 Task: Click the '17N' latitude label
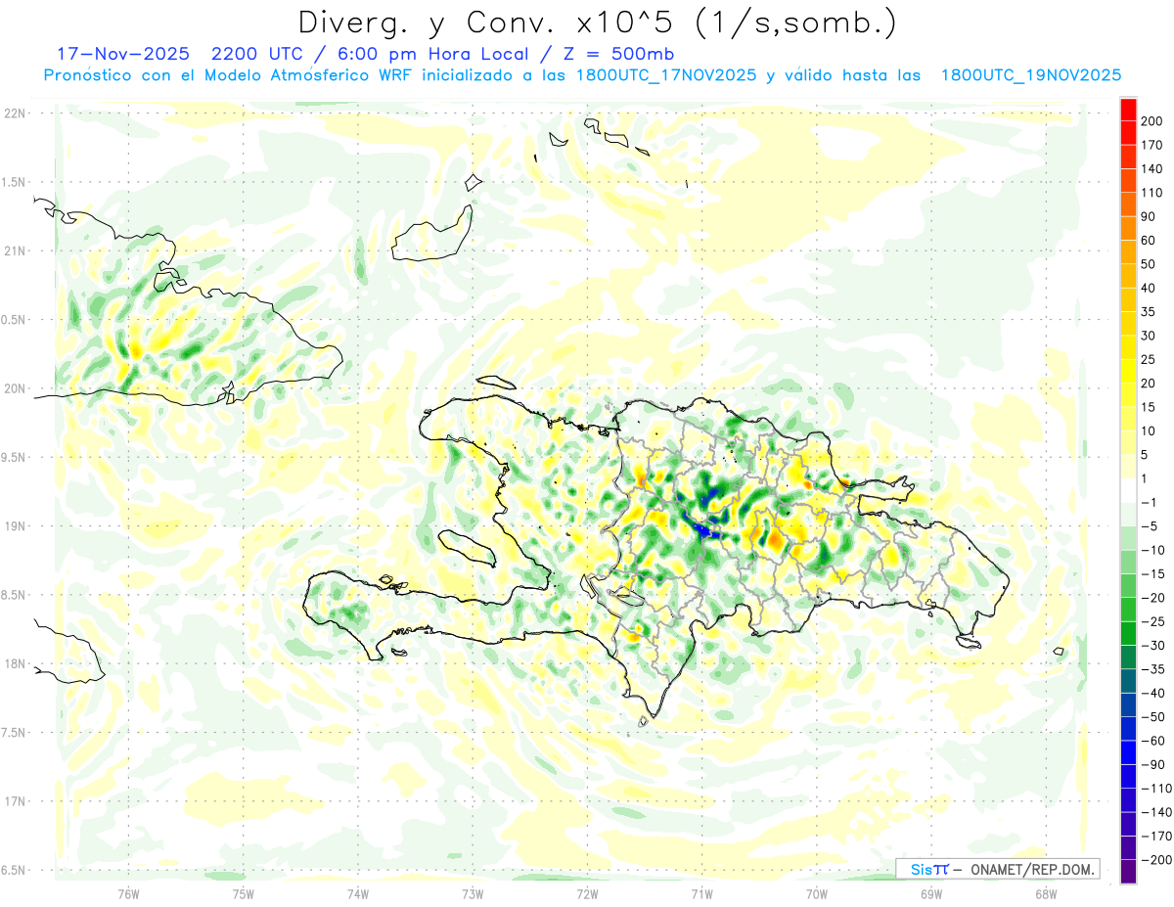click(x=14, y=801)
